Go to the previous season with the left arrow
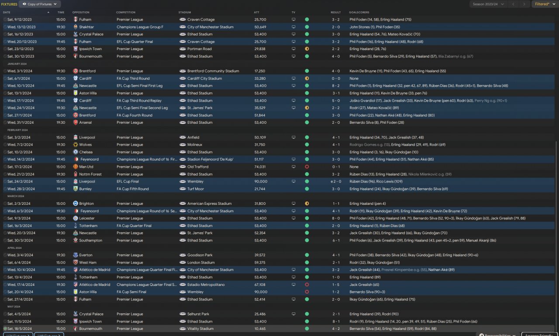The image size is (559, 336). (513, 4)
